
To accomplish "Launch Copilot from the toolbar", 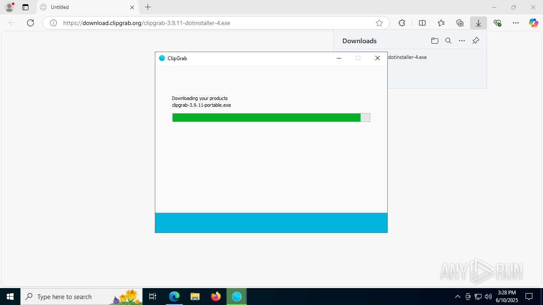I will tap(533, 23).
